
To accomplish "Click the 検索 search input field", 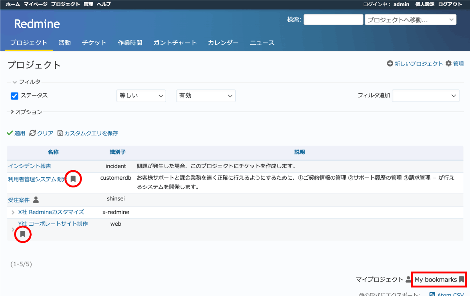I will click(x=333, y=20).
